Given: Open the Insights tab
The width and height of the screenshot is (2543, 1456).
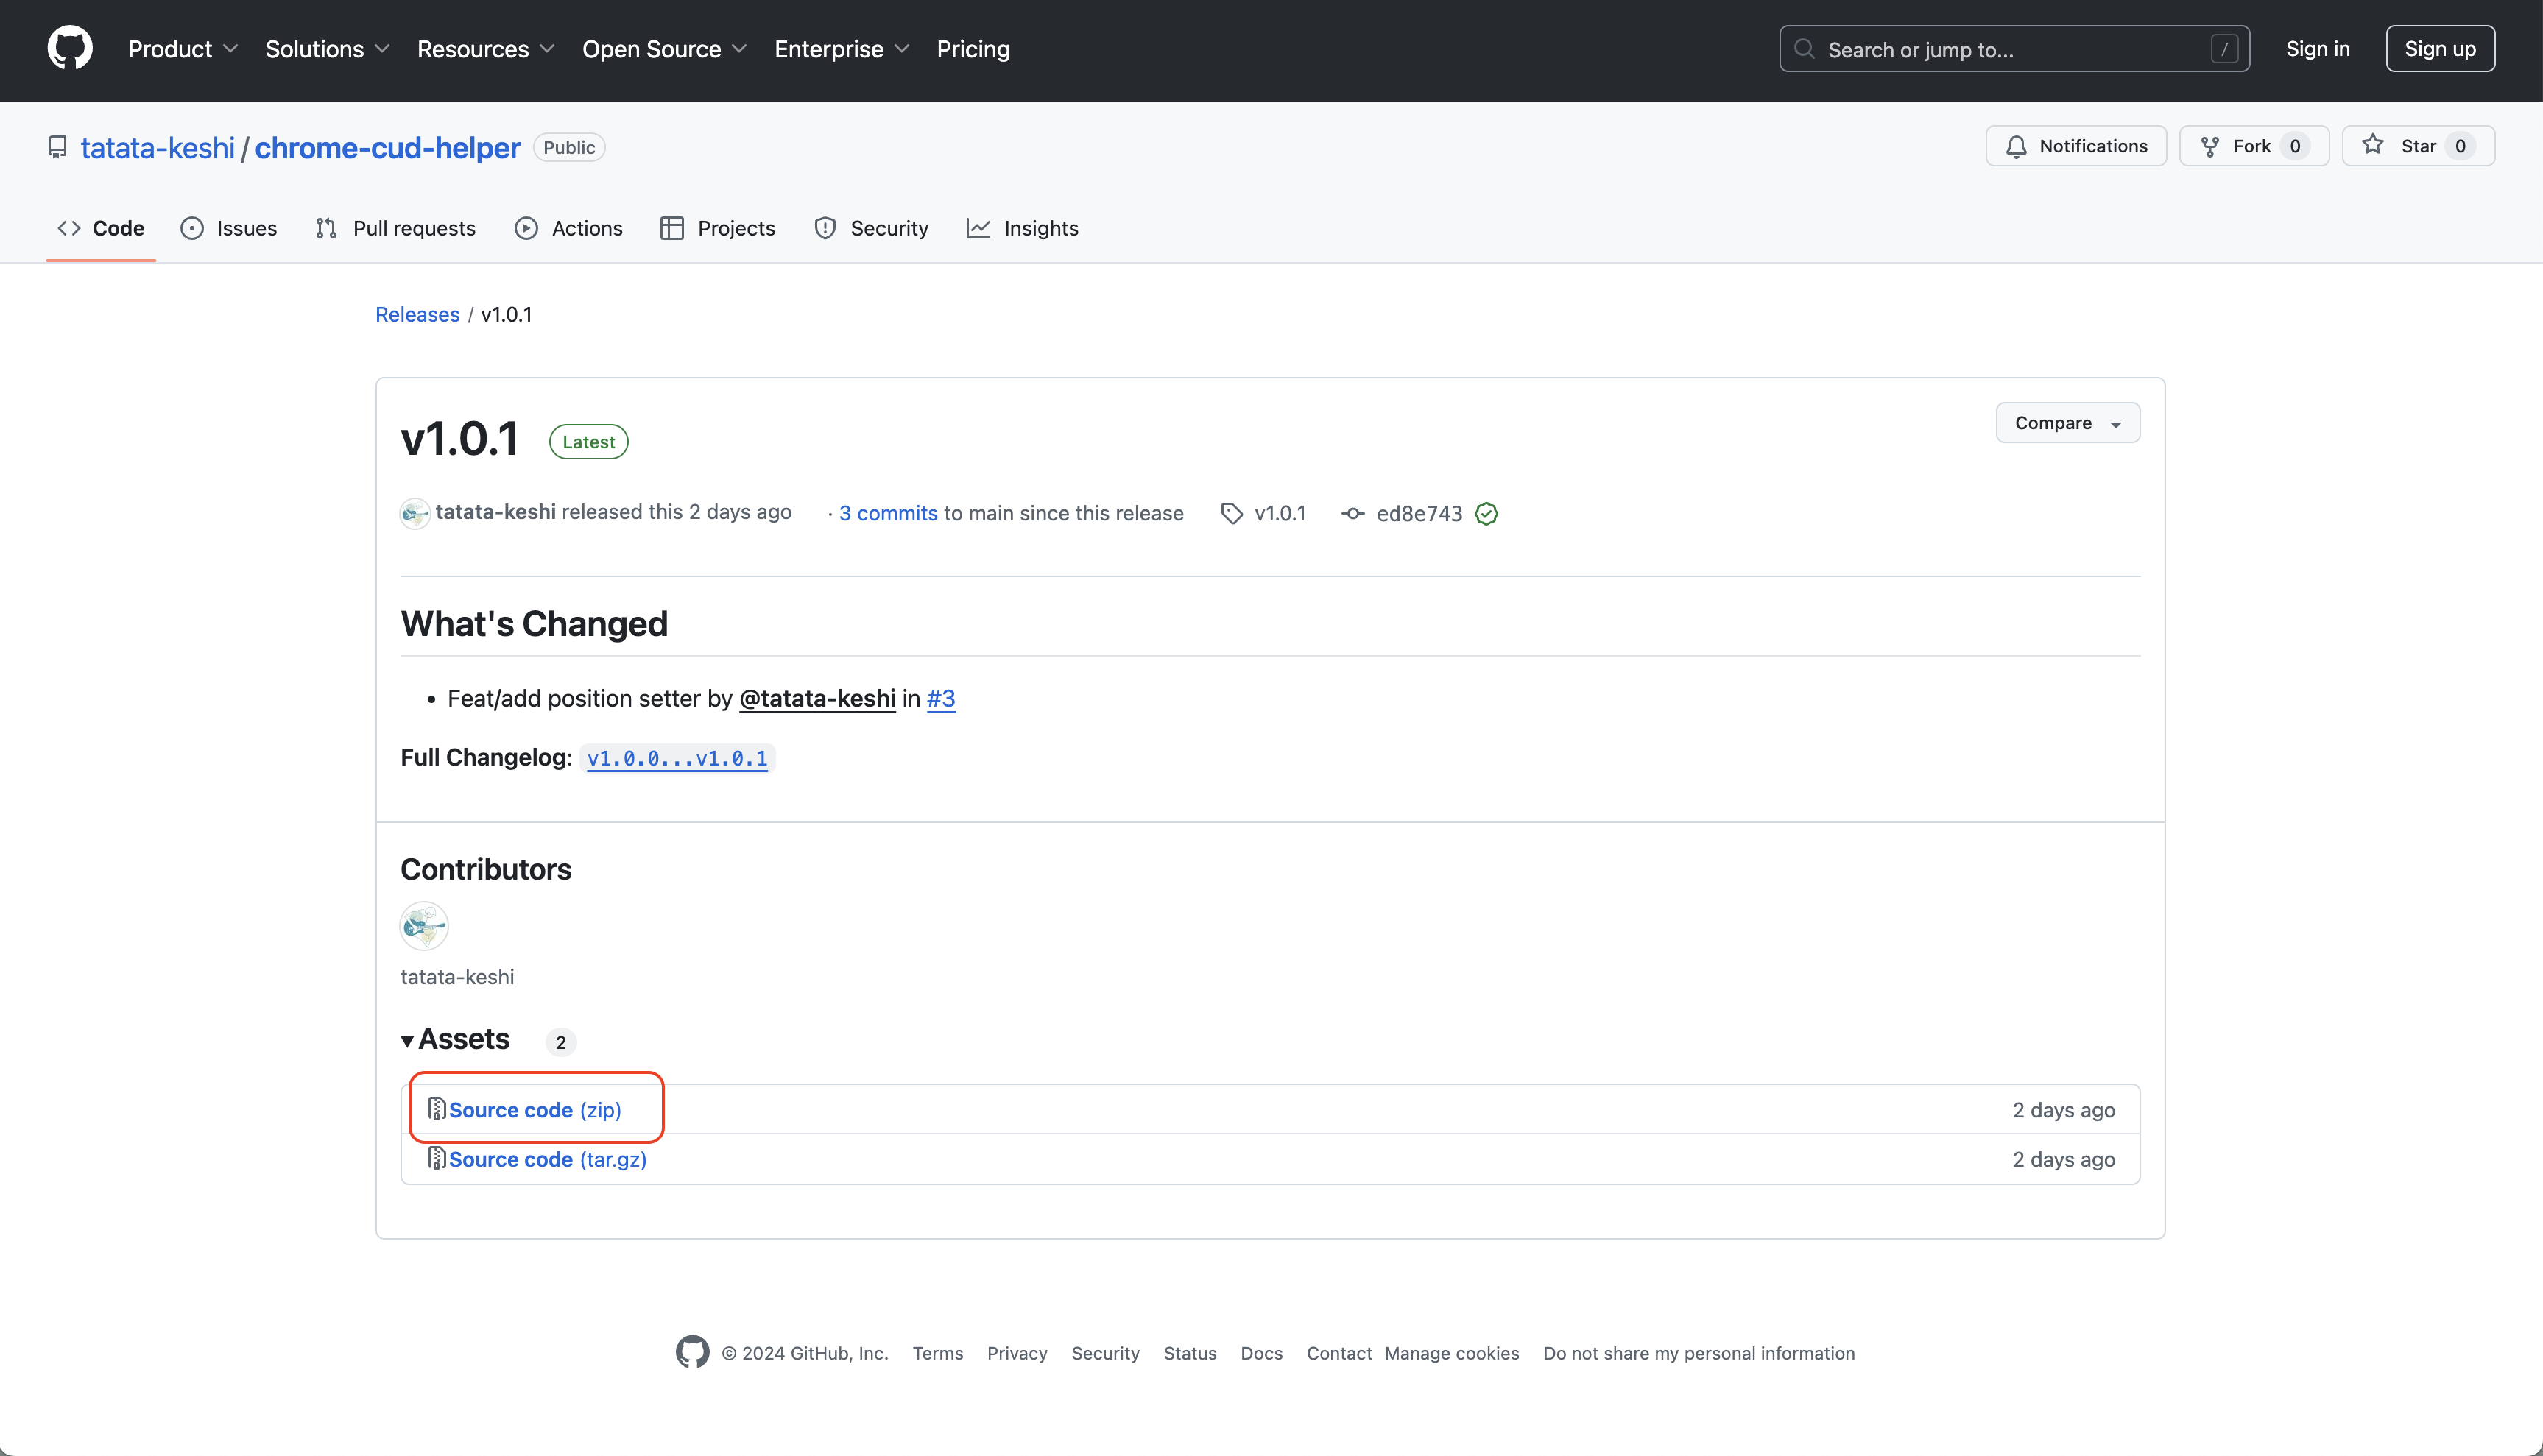Looking at the screenshot, I should [1023, 228].
